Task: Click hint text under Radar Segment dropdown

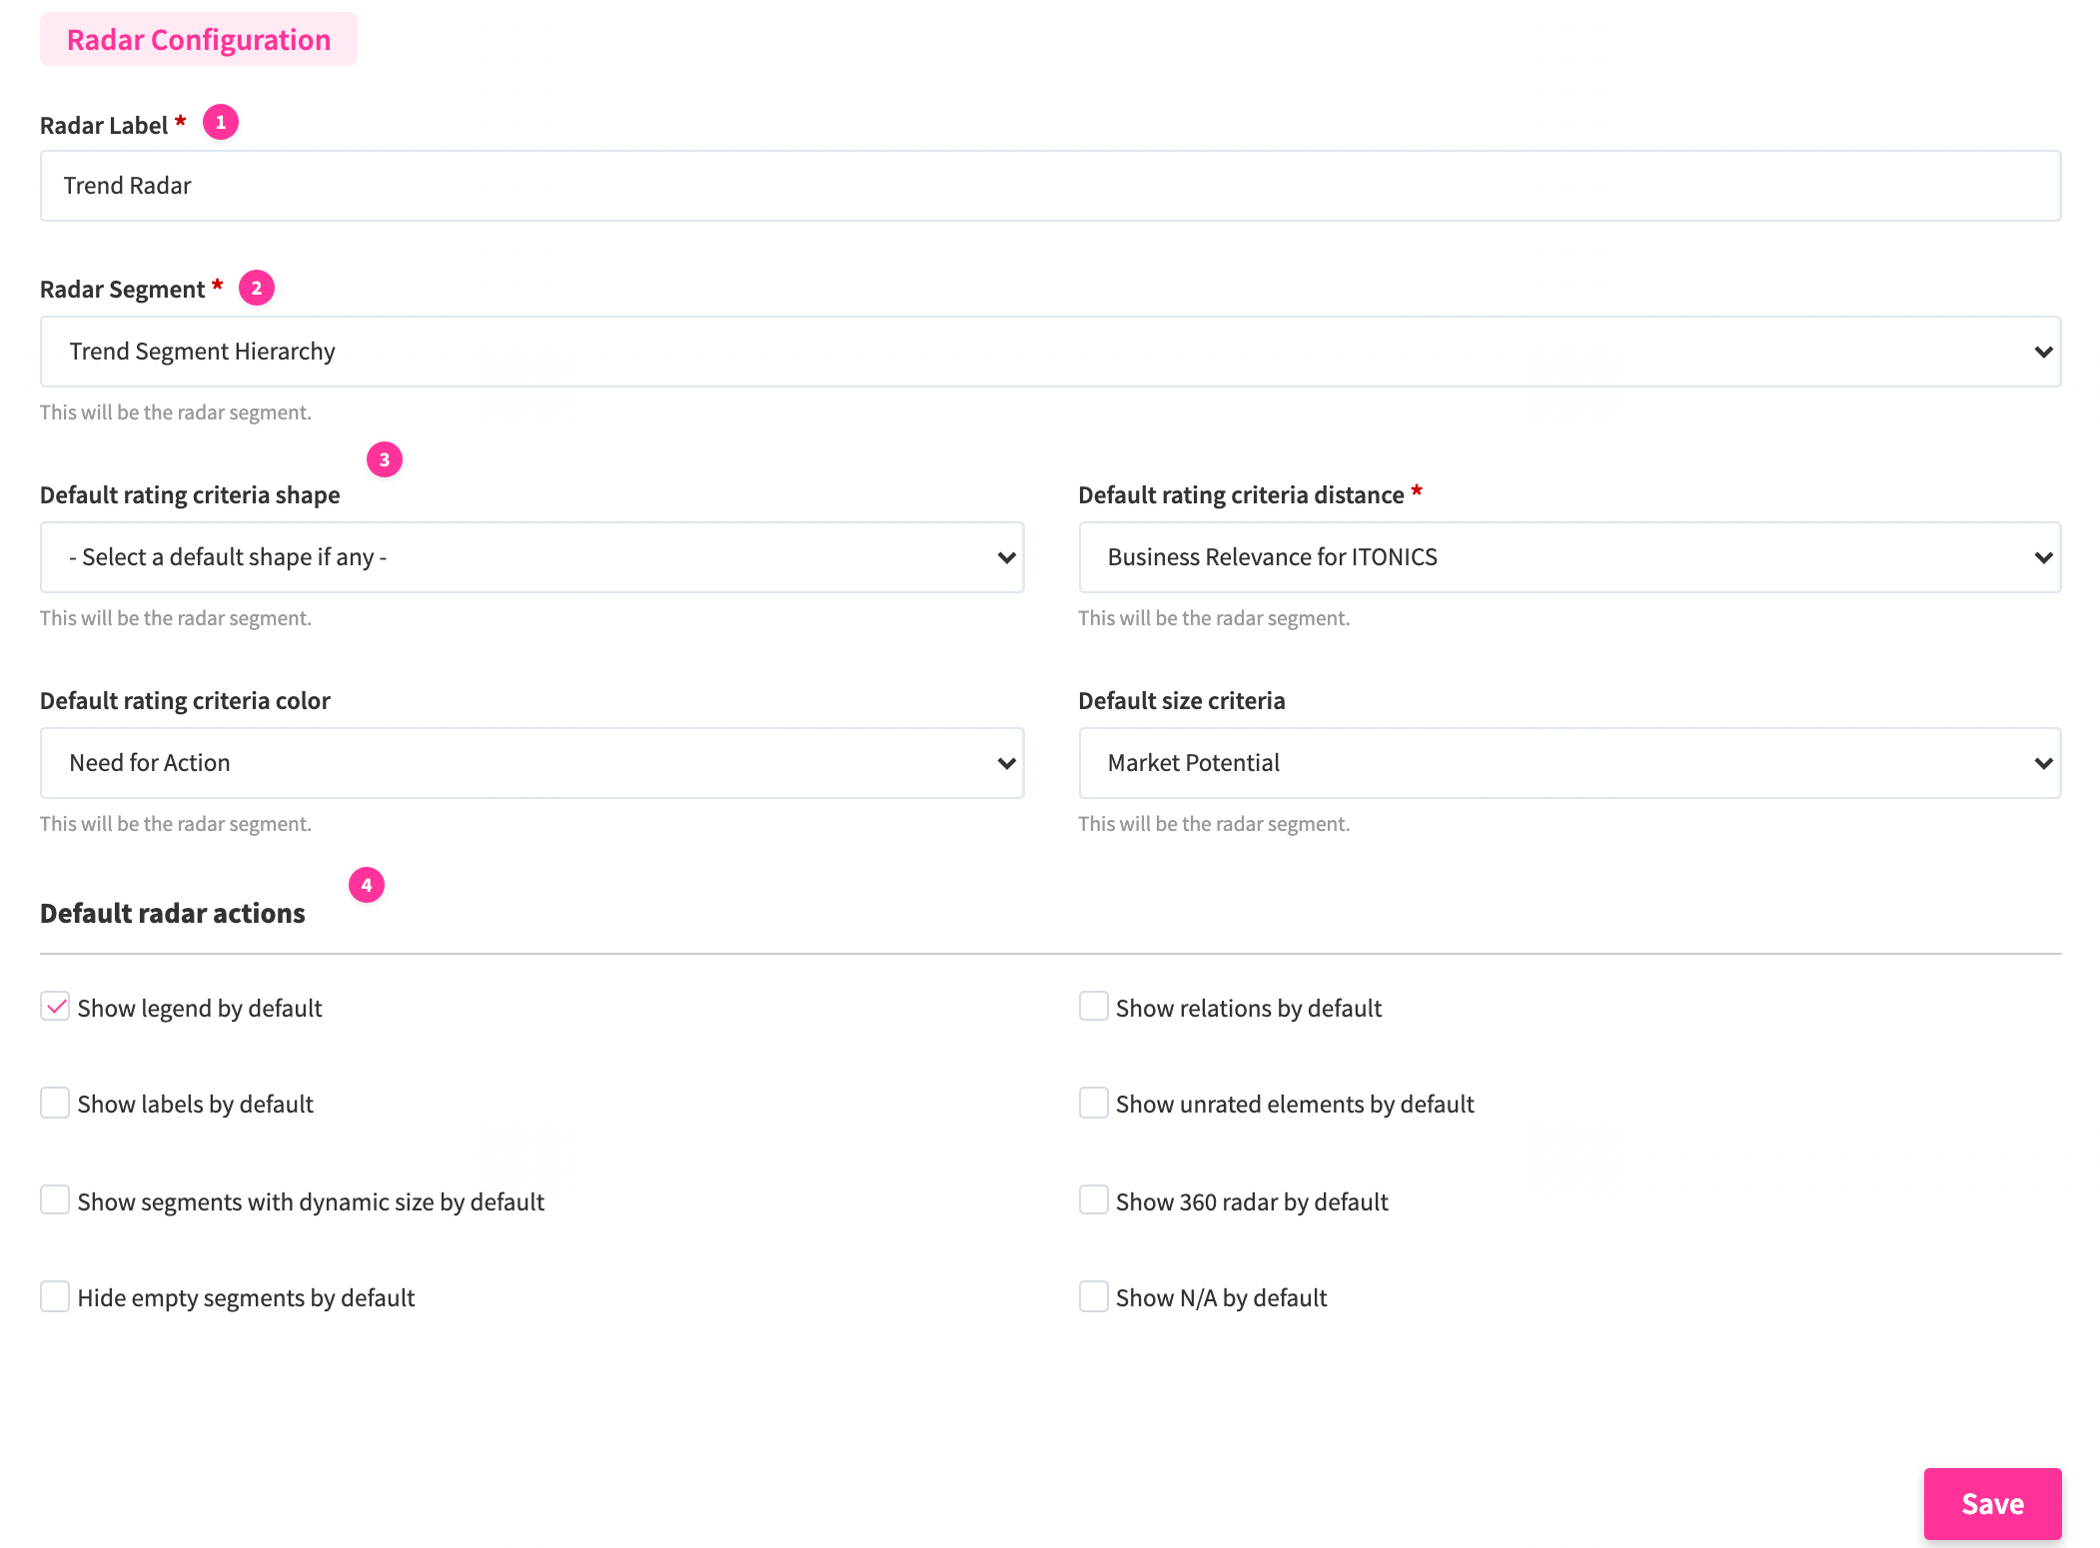Action: 176,412
